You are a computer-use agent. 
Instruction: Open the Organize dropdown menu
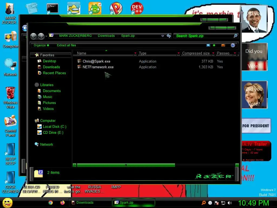(x=41, y=45)
